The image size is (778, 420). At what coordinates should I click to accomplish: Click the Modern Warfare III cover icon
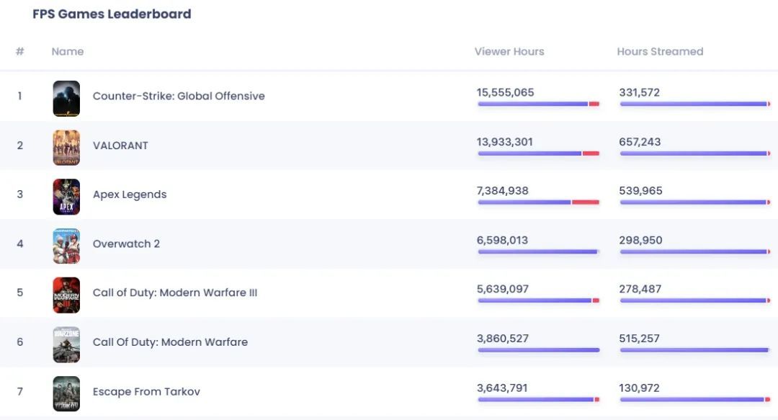coord(66,295)
